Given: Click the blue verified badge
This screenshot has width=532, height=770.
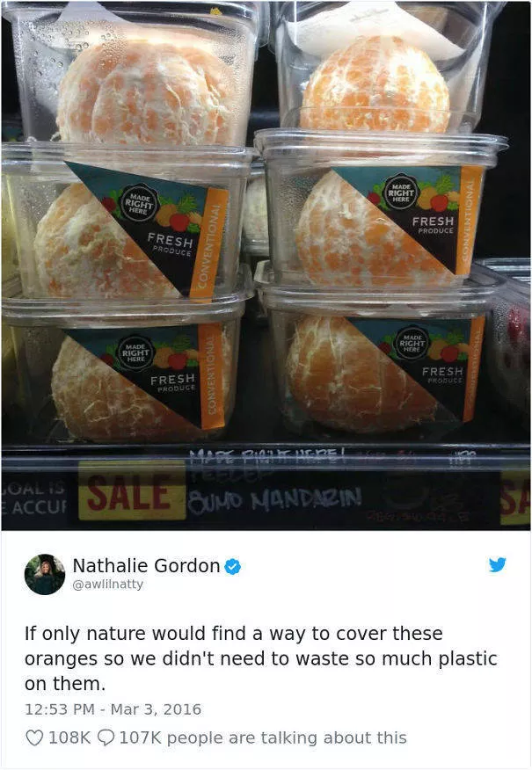Looking at the screenshot, I should pyautogui.click(x=232, y=567).
